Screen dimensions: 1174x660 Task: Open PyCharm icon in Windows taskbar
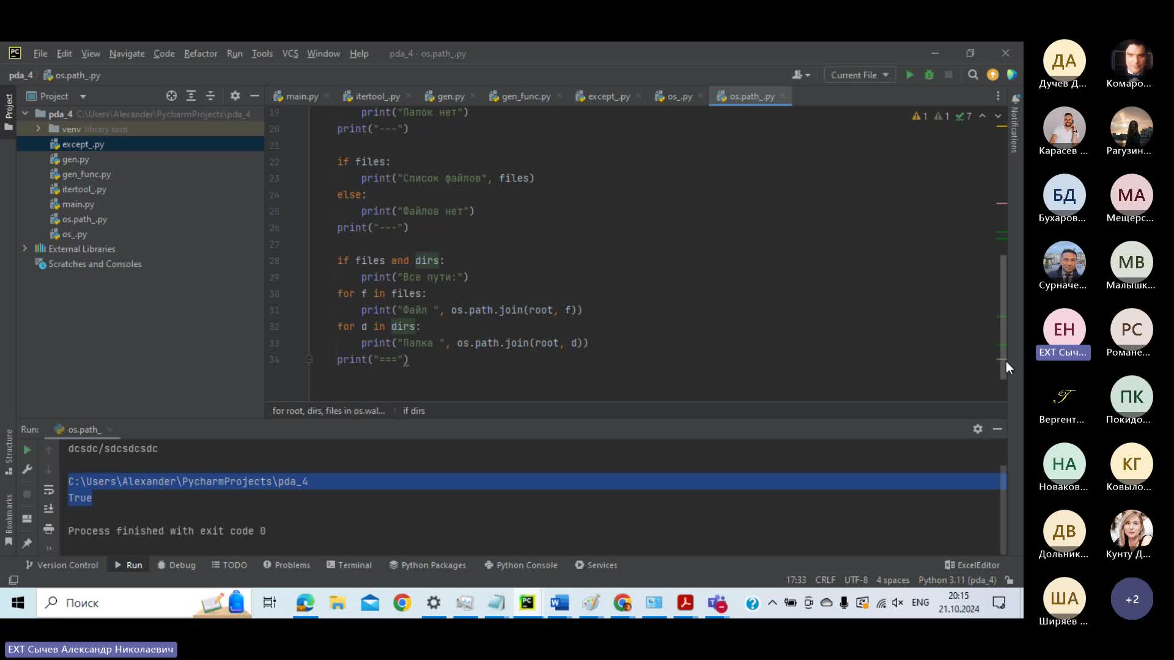point(527,603)
